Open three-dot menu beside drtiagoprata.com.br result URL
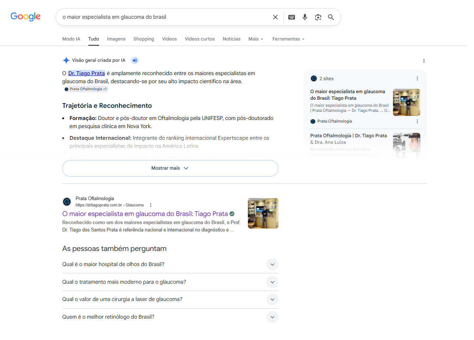This screenshot has width=474, height=340. [x=151, y=205]
